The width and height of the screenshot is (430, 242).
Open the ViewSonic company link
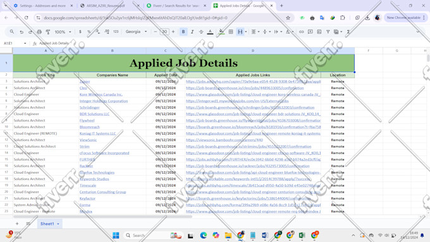click(88, 140)
